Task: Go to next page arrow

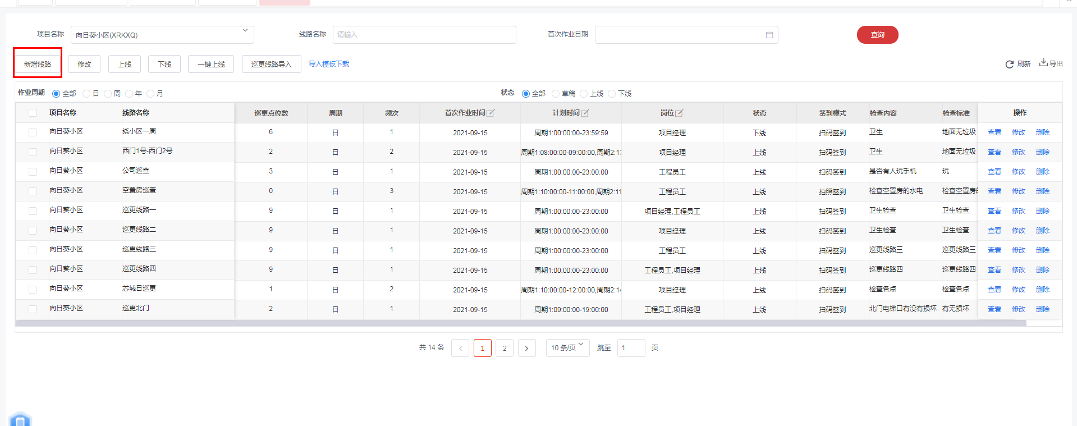Action: (526, 348)
